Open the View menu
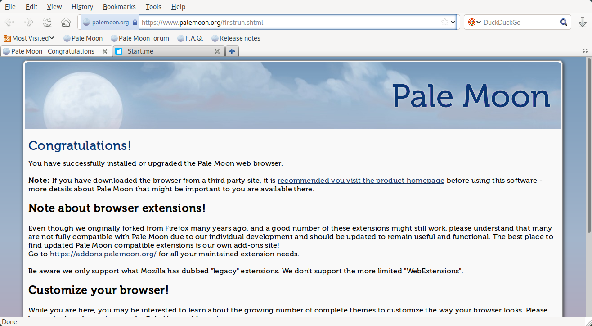Viewport: 592px width, 326px height. pos(54,7)
